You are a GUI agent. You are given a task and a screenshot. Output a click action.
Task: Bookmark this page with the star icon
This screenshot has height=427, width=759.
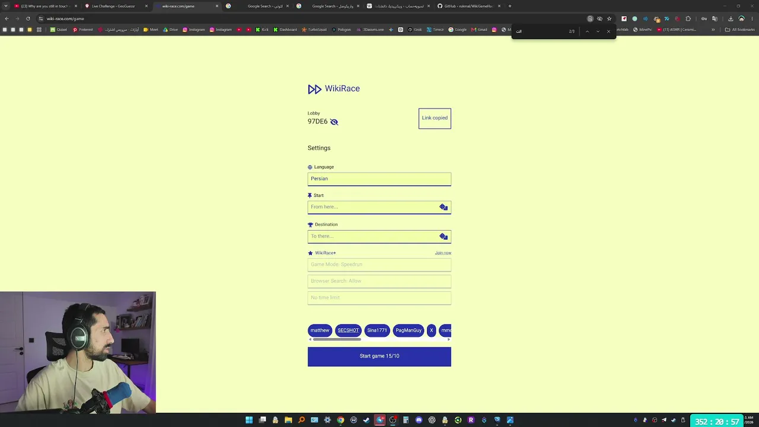609,18
